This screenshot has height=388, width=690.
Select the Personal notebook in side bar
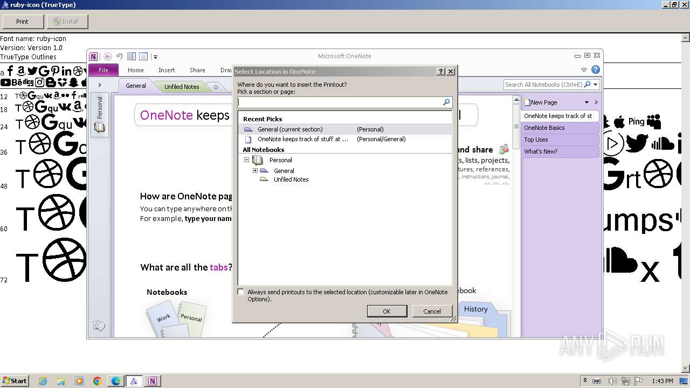(x=100, y=114)
